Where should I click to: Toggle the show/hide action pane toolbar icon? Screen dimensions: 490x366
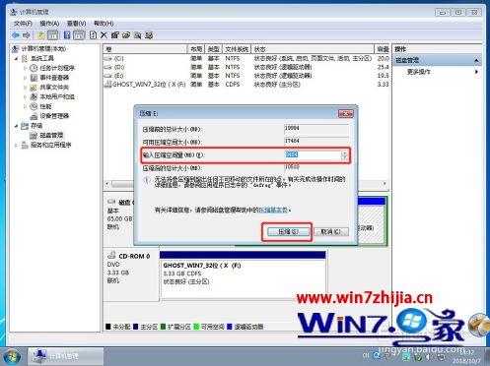(79, 35)
